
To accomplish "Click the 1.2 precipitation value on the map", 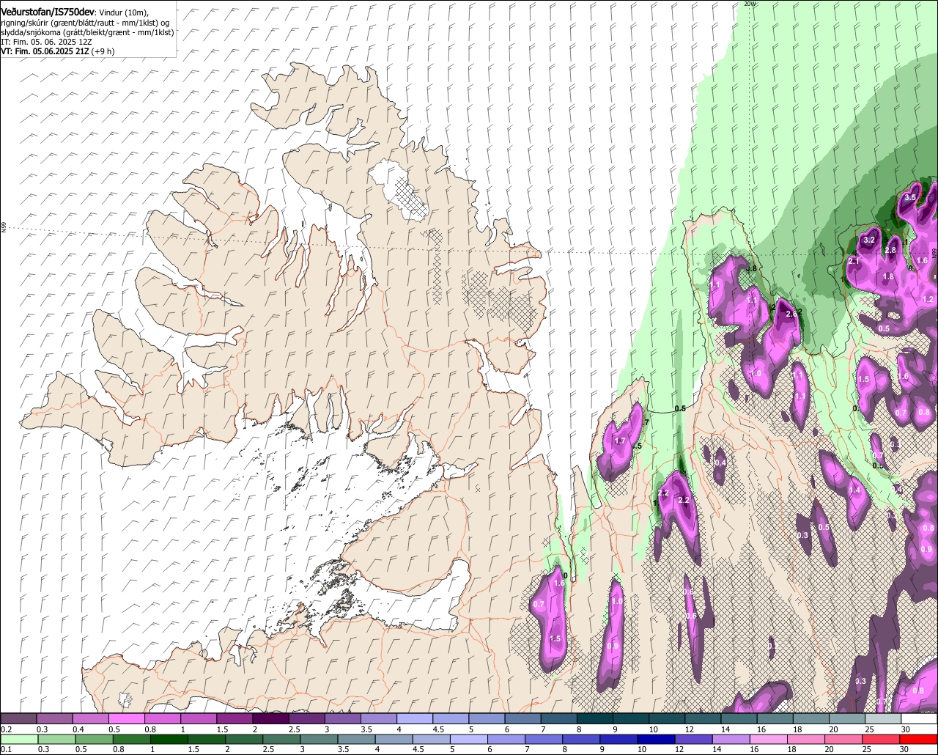I will [928, 300].
